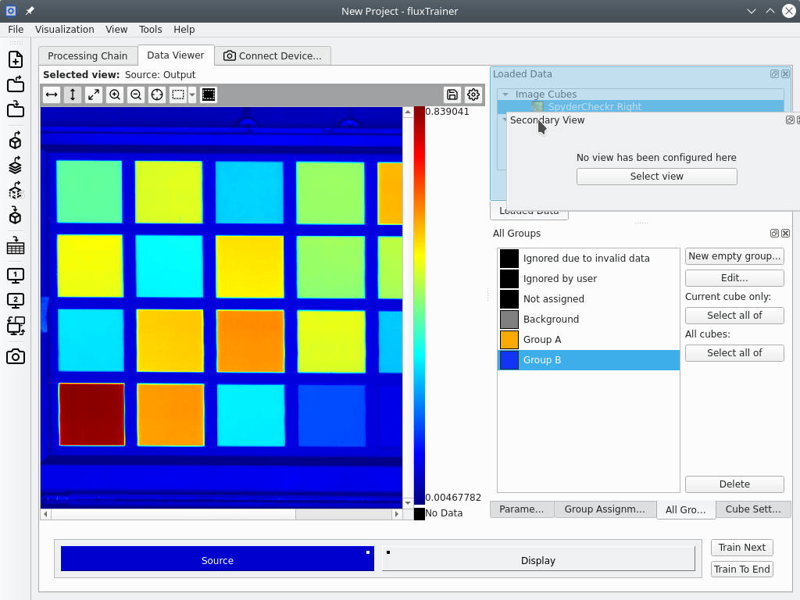This screenshot has height=600, width=800.
Task: Click the image scrollbar right arrow
Action: [397, 514]
